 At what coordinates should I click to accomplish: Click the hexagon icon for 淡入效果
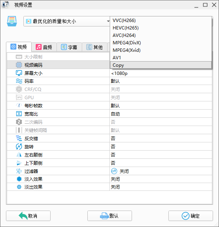(19, 179)
